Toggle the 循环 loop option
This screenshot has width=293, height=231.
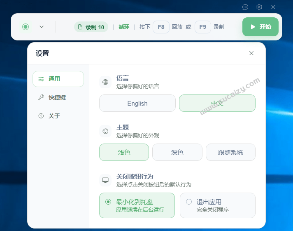click(124, 27)
